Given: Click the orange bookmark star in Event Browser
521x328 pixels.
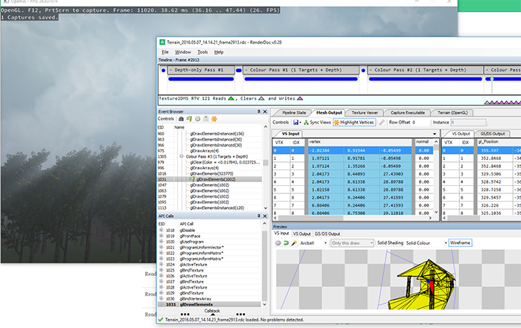Looking at the screenshot, I should (x=214, y=119).
